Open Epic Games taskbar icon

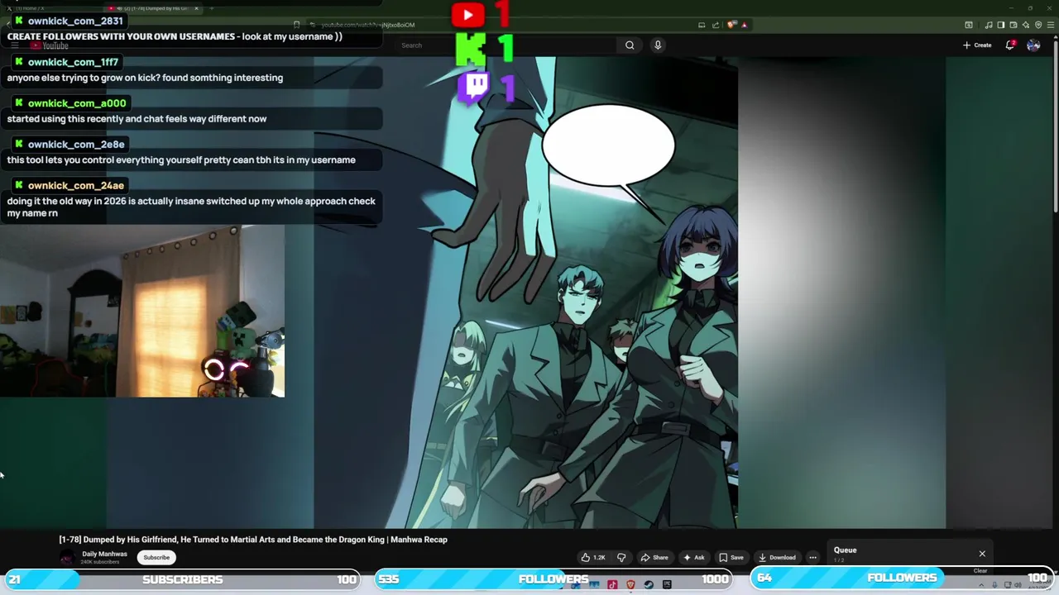667,584
